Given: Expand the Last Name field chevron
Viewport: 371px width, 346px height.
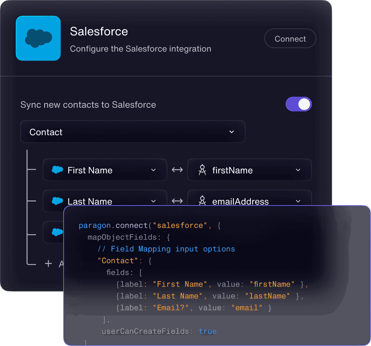Looking at the screenshot, I should (x=154, y=201).
